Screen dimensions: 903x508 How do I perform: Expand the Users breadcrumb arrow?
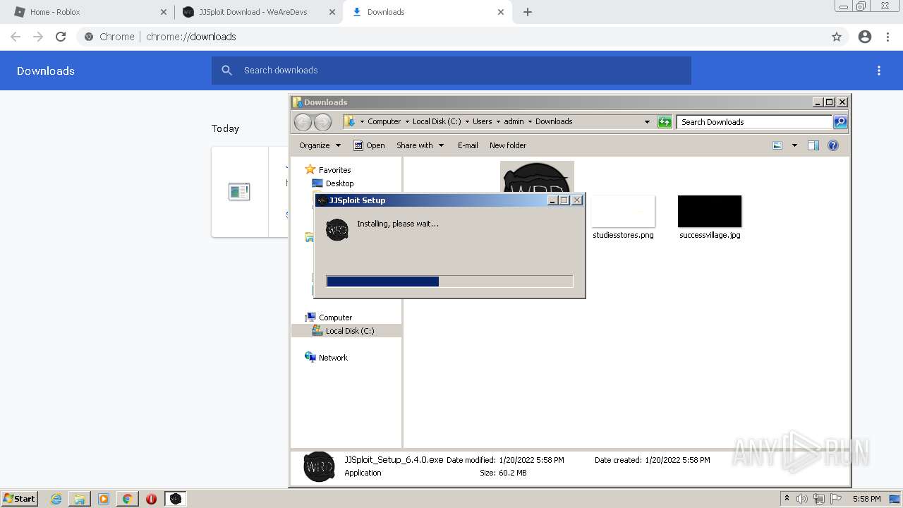coord(498,122)
